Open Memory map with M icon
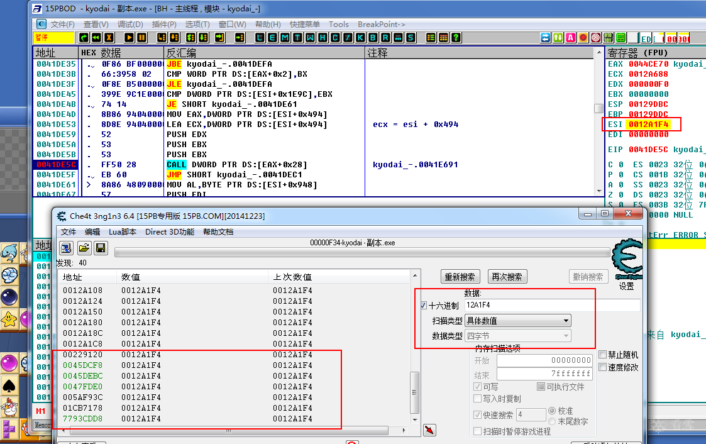 coord(285,38)
